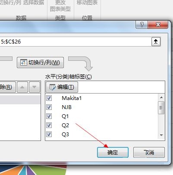173x175 pixels.
Task: Uncheck the NJB category checkbox
Action: 49,107
